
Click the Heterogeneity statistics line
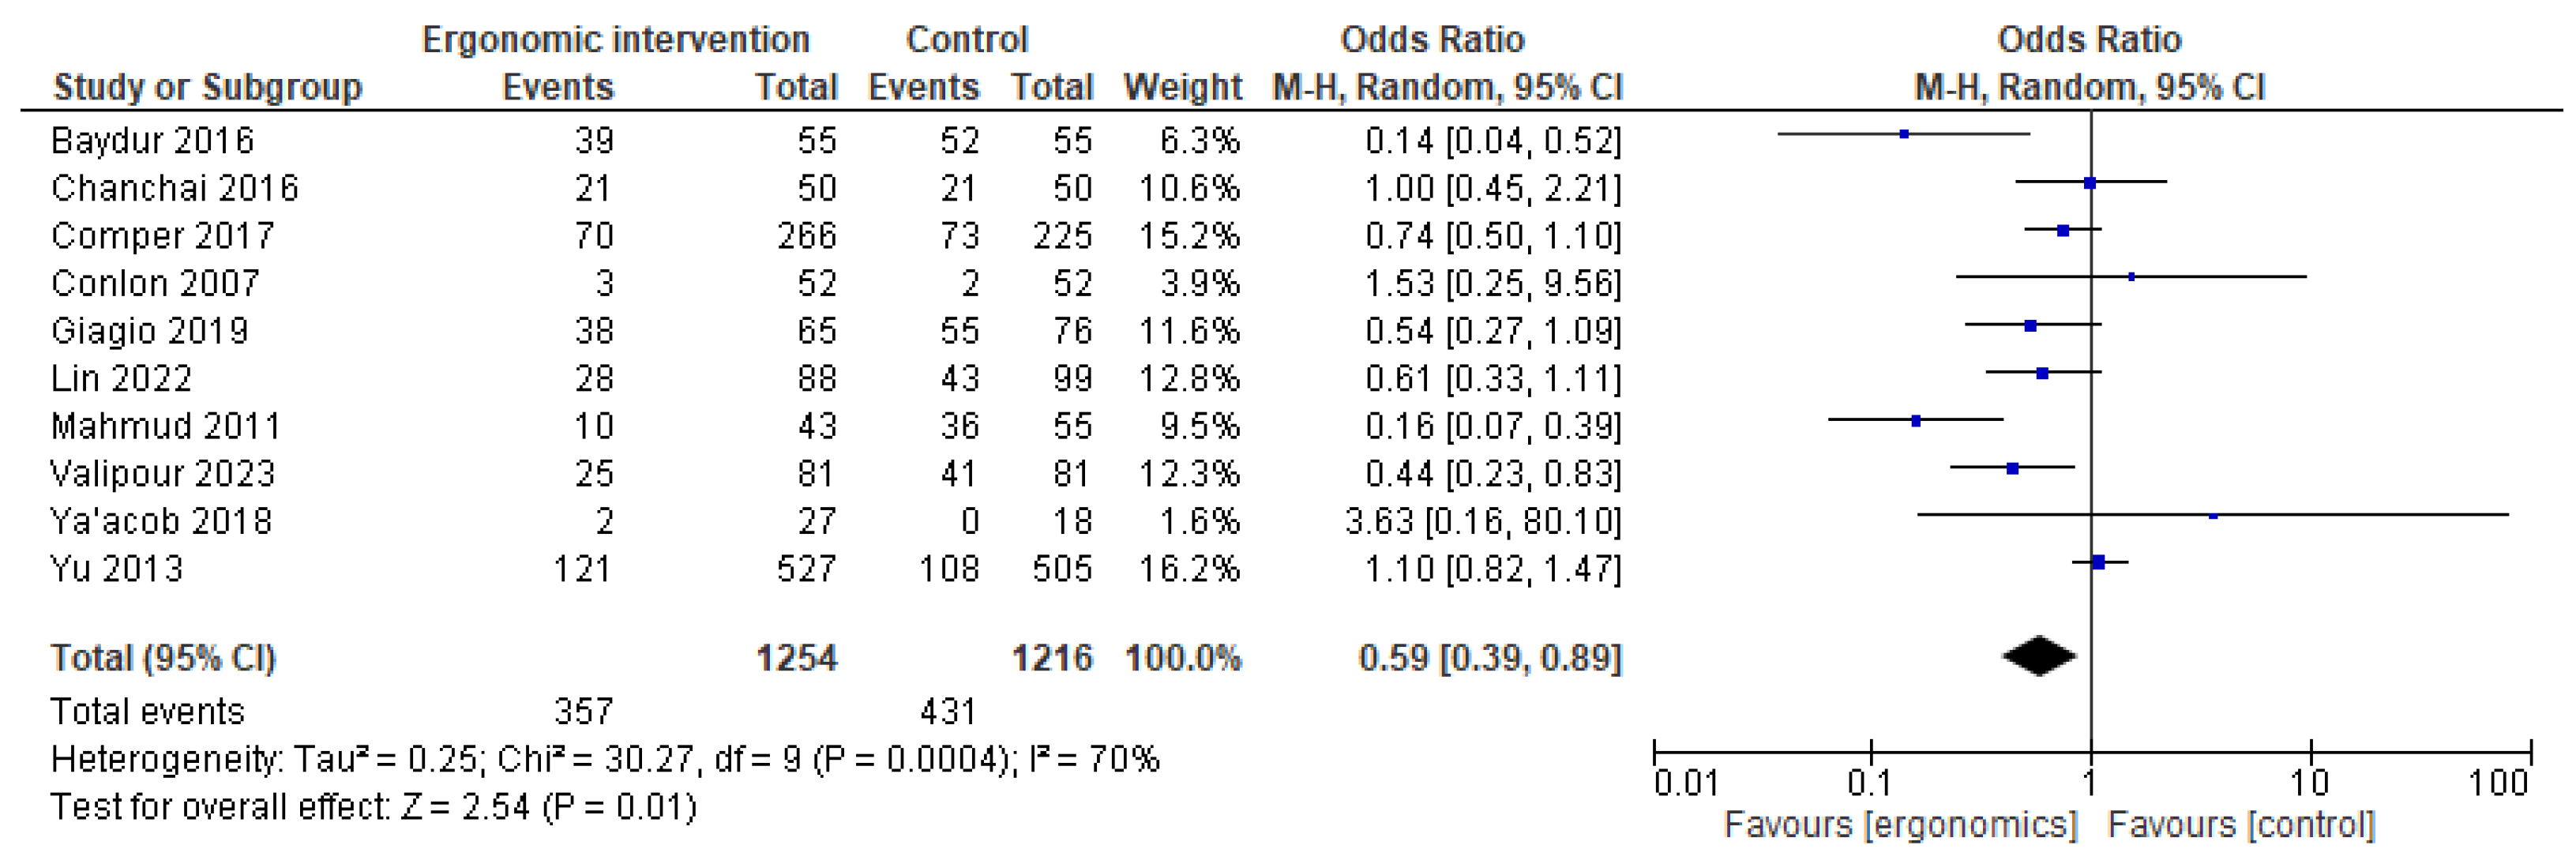click(x=604, y=760)
